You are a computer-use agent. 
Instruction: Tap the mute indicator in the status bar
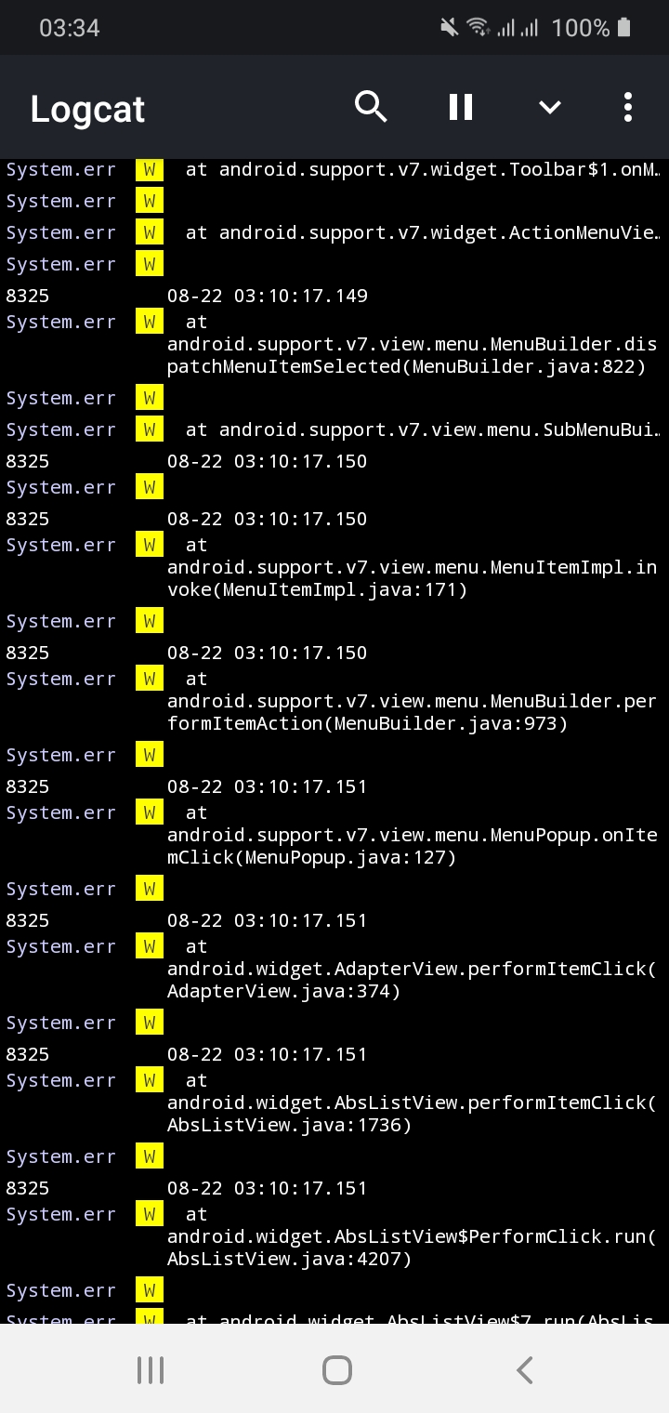[447, 26]
